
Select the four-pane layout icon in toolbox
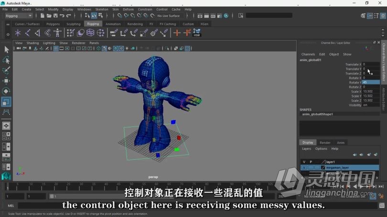(6, 136)
